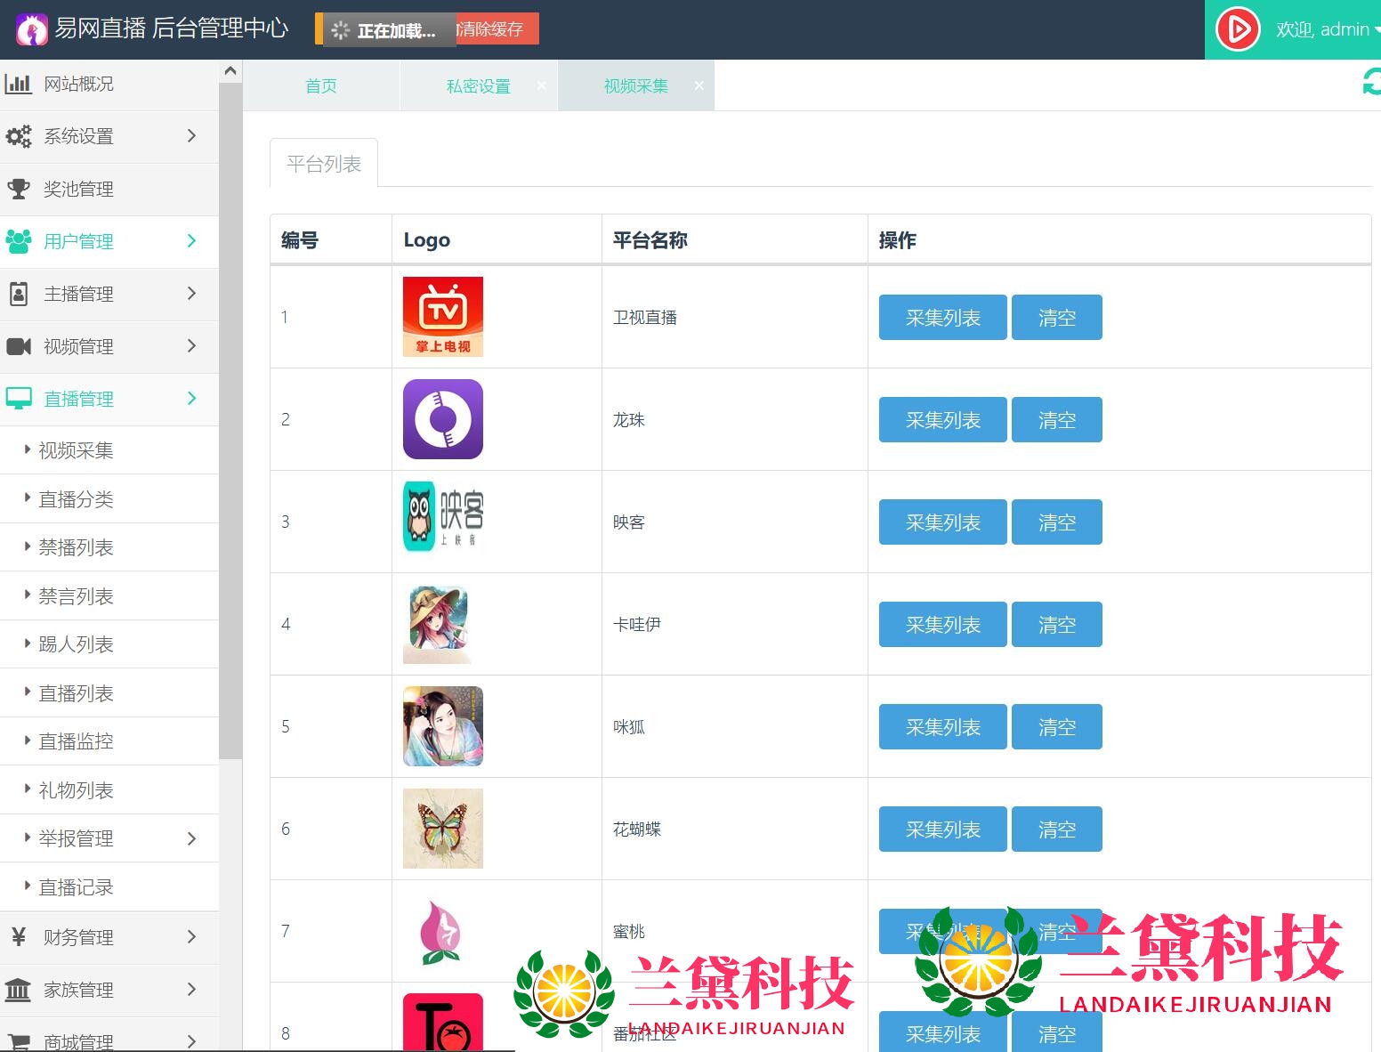
Task: Click the yen icon for 财务管理
Action: [18, 936]
